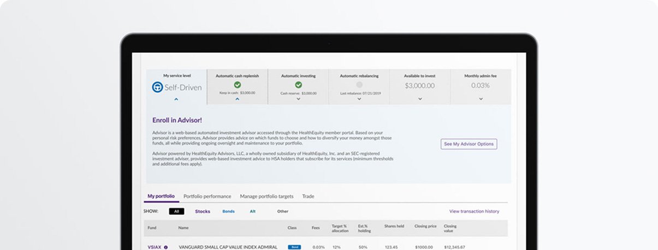Screen dimensions: 658x250
Task: Click the blue Bond class badge
Action: click(294, 247)
